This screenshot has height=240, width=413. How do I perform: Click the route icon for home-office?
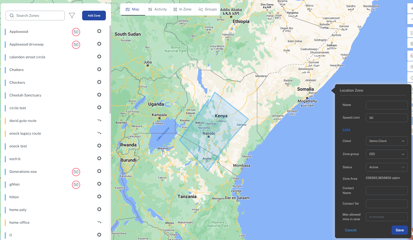coord(99,222)
